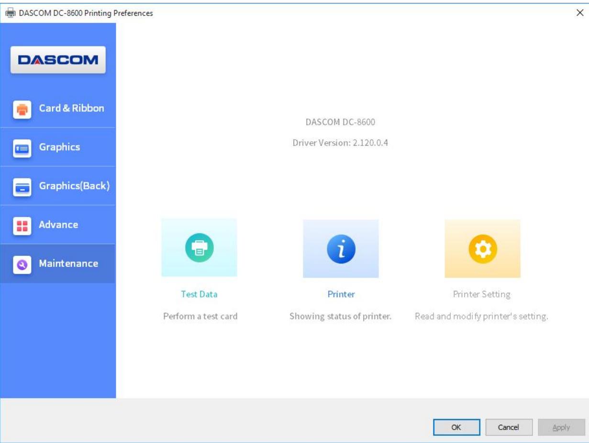Click the Test Data link
Viewport: 589px width, 443px height.
(x=199, y=294)
